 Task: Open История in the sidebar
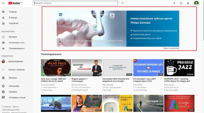[13, 37]
